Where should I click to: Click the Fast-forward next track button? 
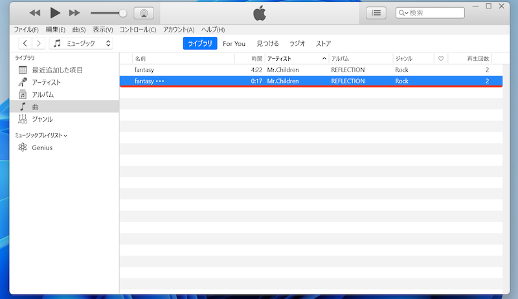pyautogui.click(x=74, y=13)
